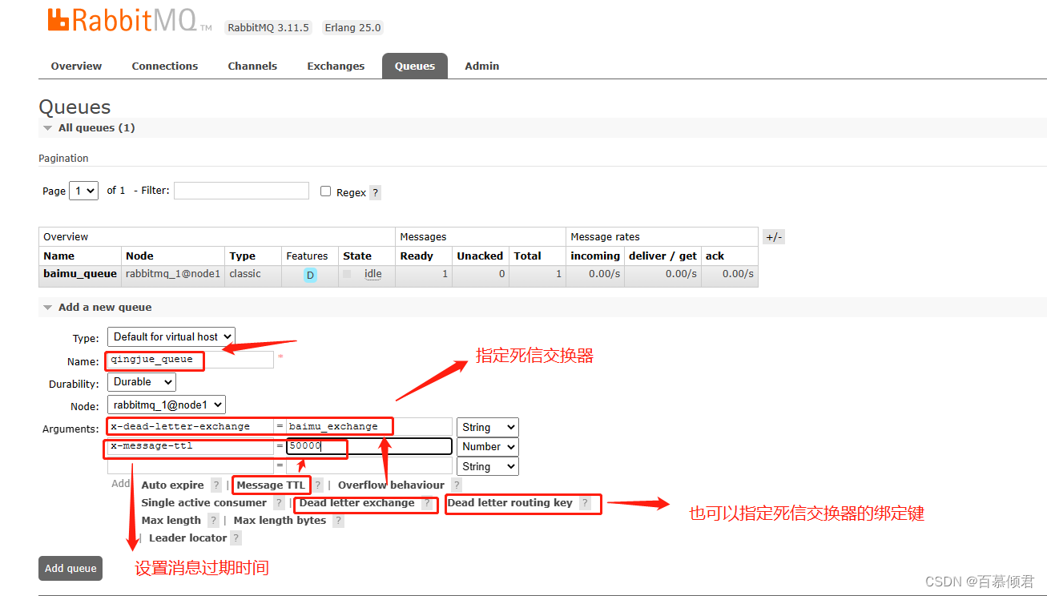1047x596 pixels.
Task: Click help icon for Overflow behaviour
Action: pyautogui.click(x=457, y=485)
